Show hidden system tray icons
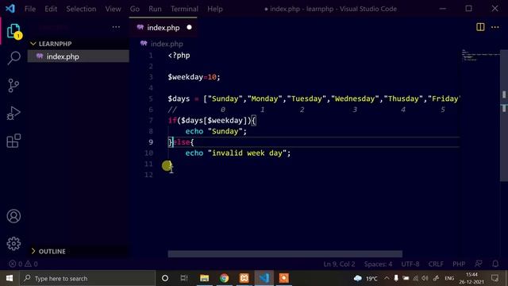This screenshot has width=508, height=286. [387, 278]
